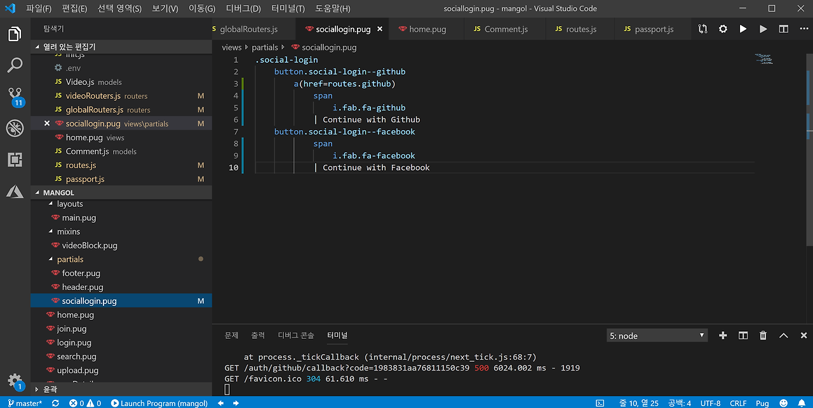Split the editor with the split icon
Screen dimensions: 813x408
pyautogui.click(x=784, y=29)
